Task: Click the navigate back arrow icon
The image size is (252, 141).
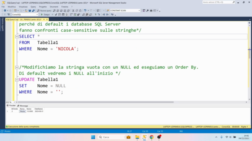Action: point(5,11)
